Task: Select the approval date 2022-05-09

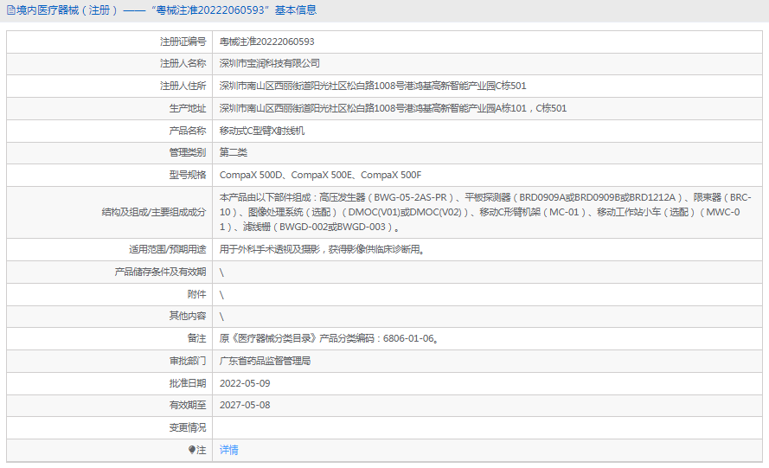Action: (x=245, y=383)
